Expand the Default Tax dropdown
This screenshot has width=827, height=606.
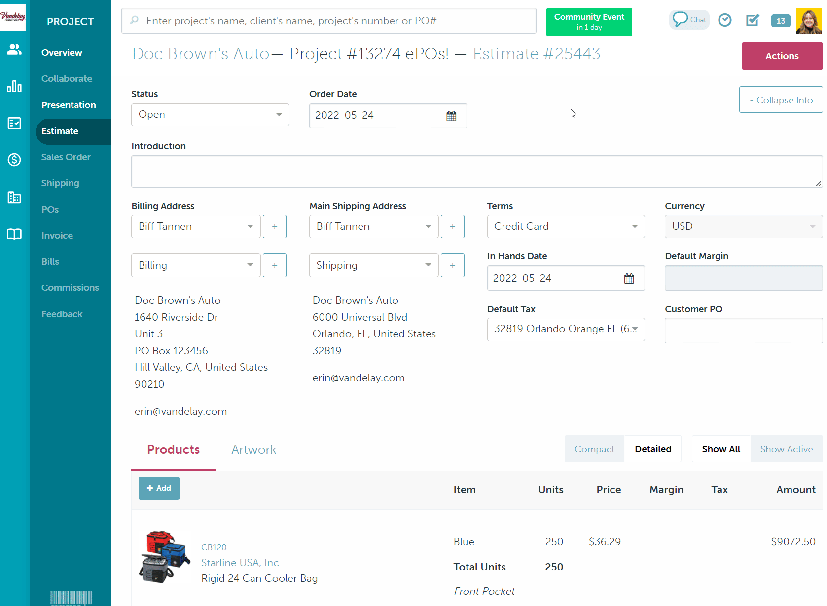566,329
